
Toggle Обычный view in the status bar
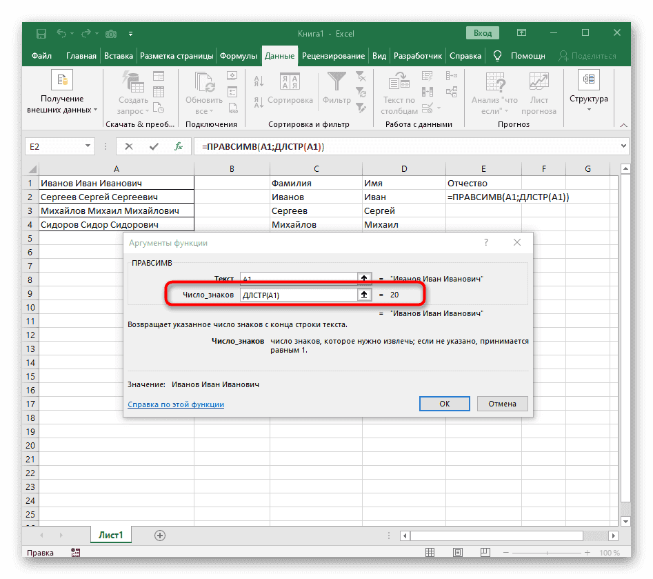[430, 552]
